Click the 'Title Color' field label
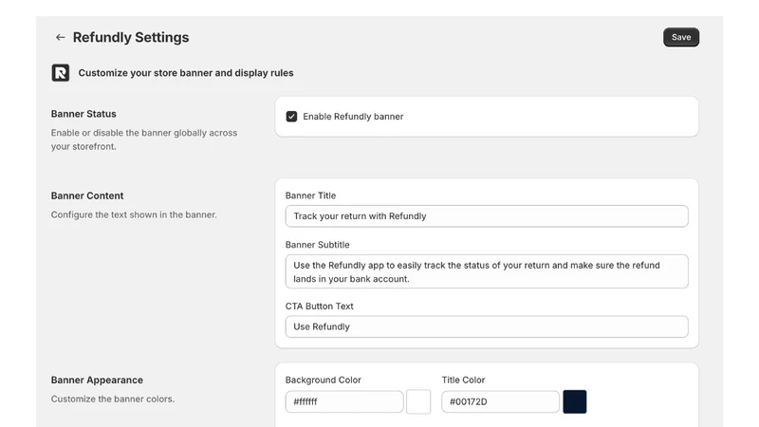Screen dimensions: 759x427 (463, 381)
